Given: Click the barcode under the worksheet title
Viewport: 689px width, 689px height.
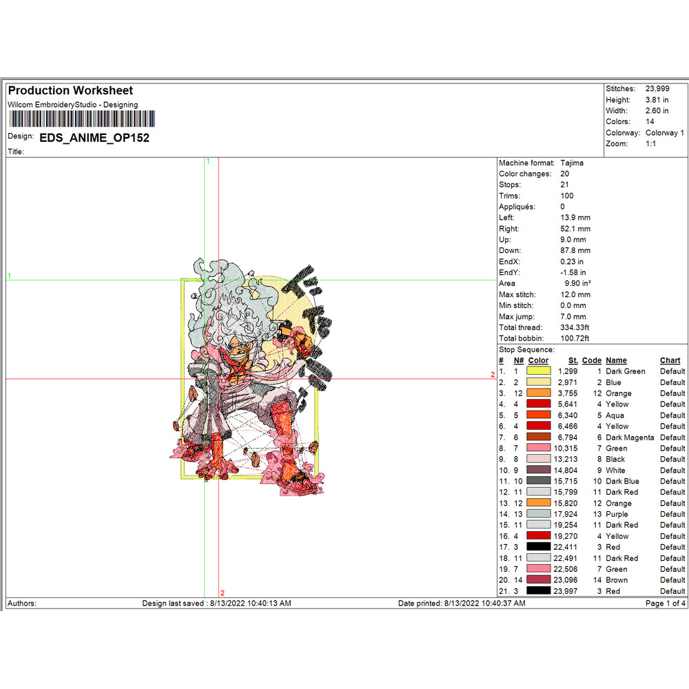Looking at the screenshot, I should coord(81,119).
